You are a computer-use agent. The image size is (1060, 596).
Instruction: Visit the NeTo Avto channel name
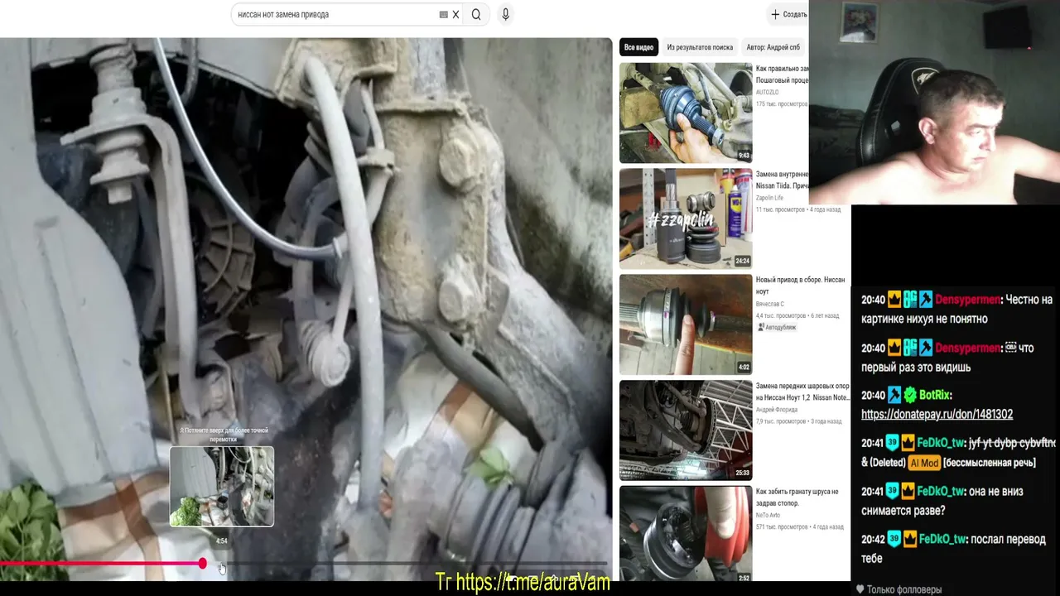(x=769, y=515)
